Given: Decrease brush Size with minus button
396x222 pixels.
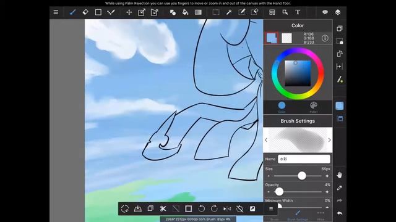Looking at the screenshot, I should click(269, 176).
